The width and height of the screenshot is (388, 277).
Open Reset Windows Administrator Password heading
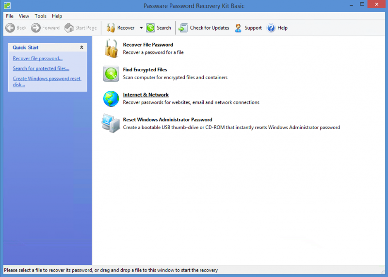coord(167,119)
